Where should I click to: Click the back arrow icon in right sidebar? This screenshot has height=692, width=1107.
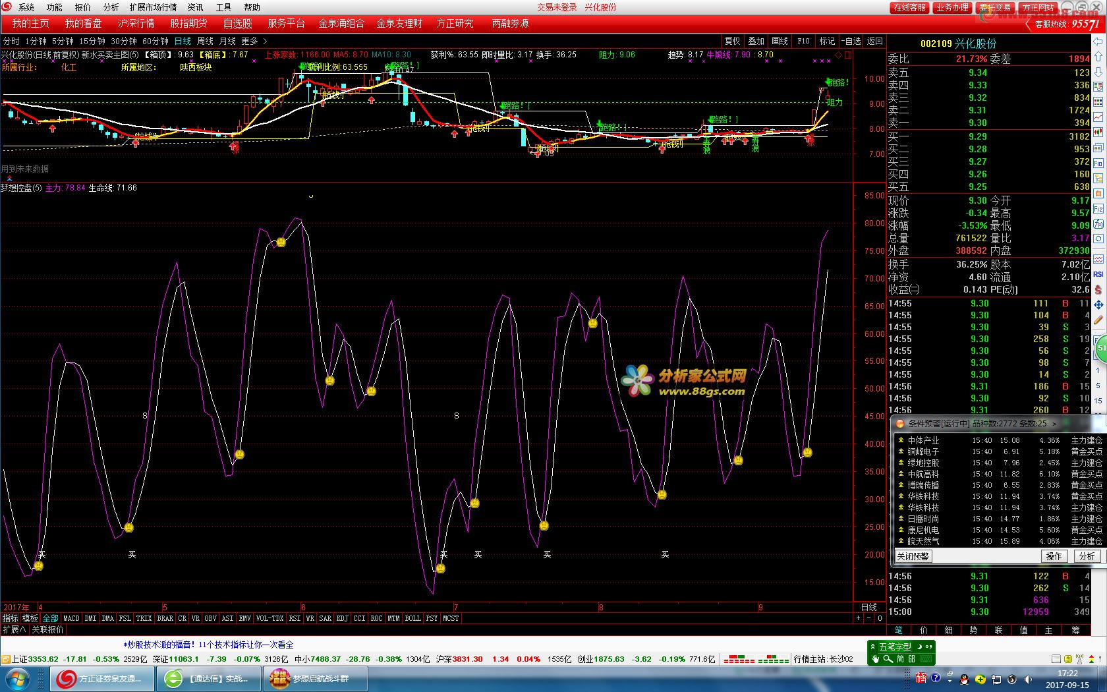tap(1098, 42)
